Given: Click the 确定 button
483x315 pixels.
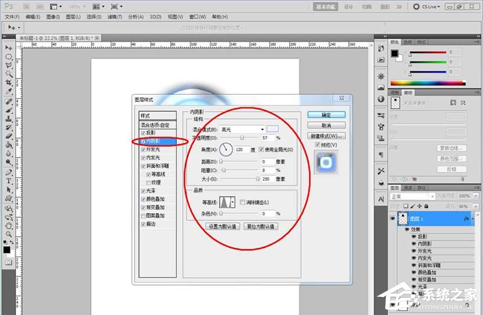Looking at the screenshot, I should click(x=326, y=115).
